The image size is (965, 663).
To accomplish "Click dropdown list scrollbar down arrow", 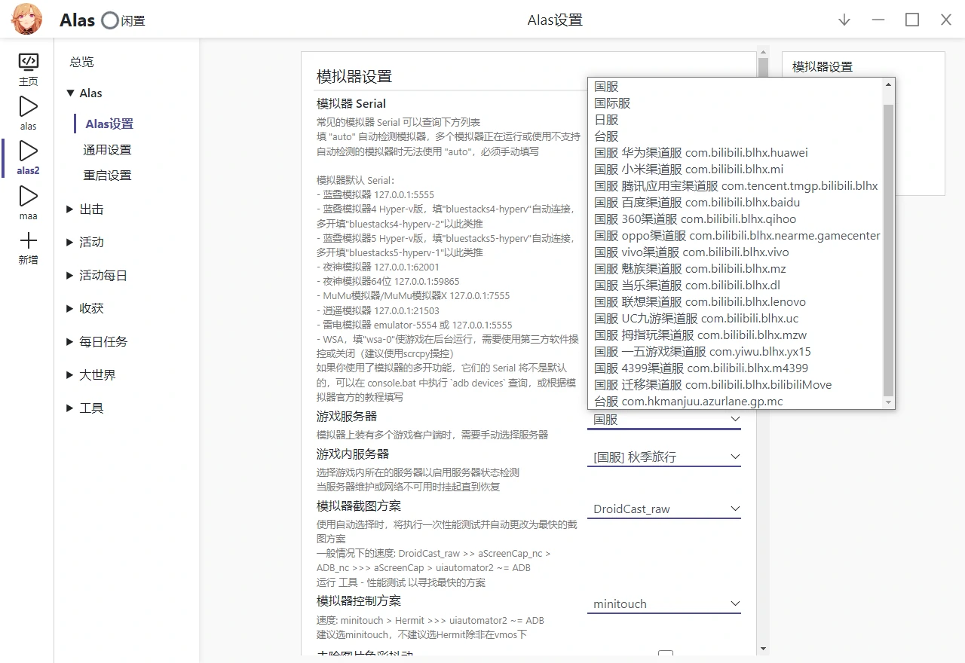I will point(889,403).
